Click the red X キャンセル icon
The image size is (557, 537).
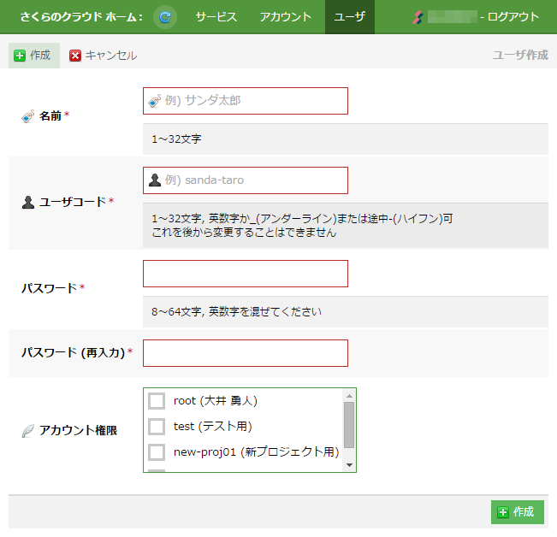(75, 56)
